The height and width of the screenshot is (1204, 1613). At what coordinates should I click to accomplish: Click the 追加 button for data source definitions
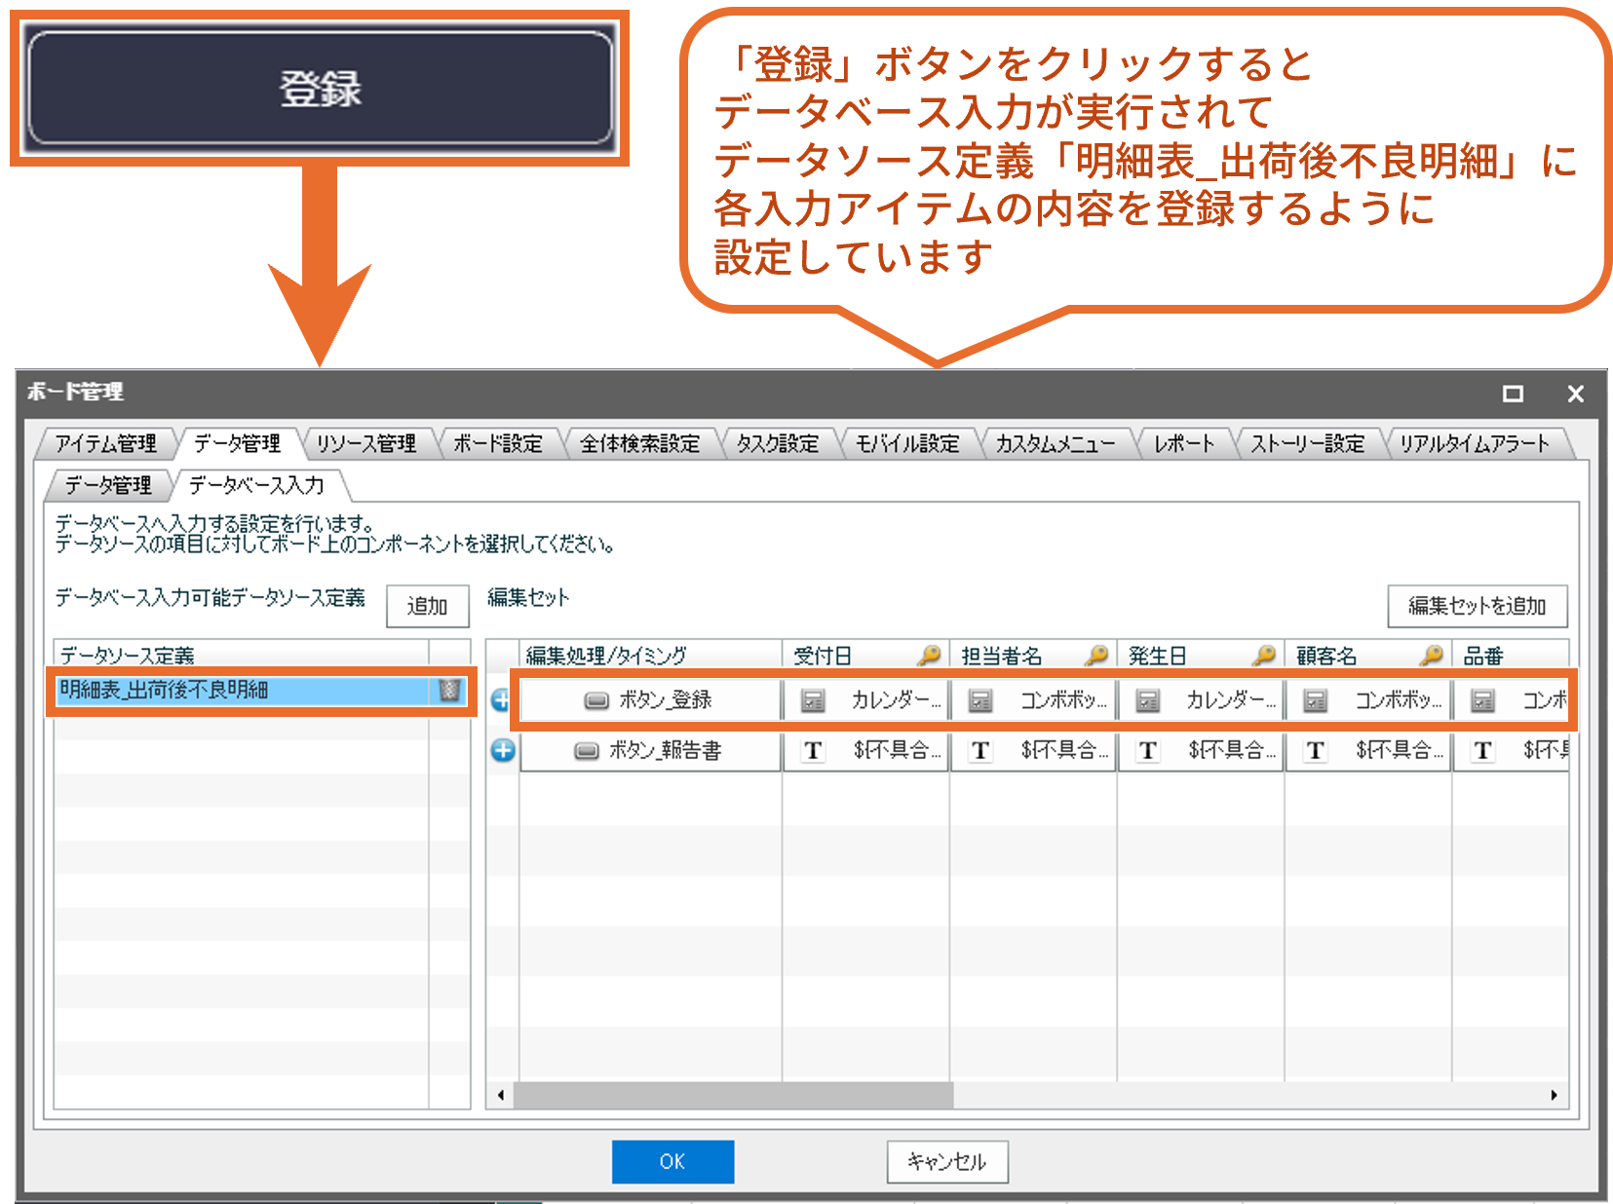click(x=427, y=606)
